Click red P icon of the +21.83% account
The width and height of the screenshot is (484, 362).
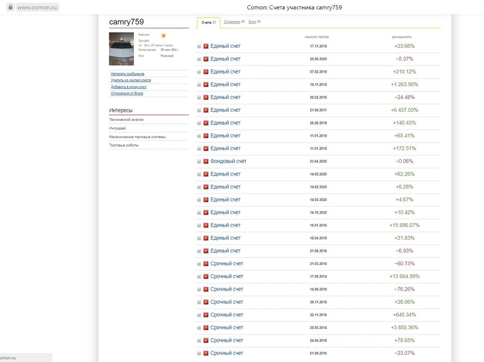pyautogui.click(x=206, y=238)
